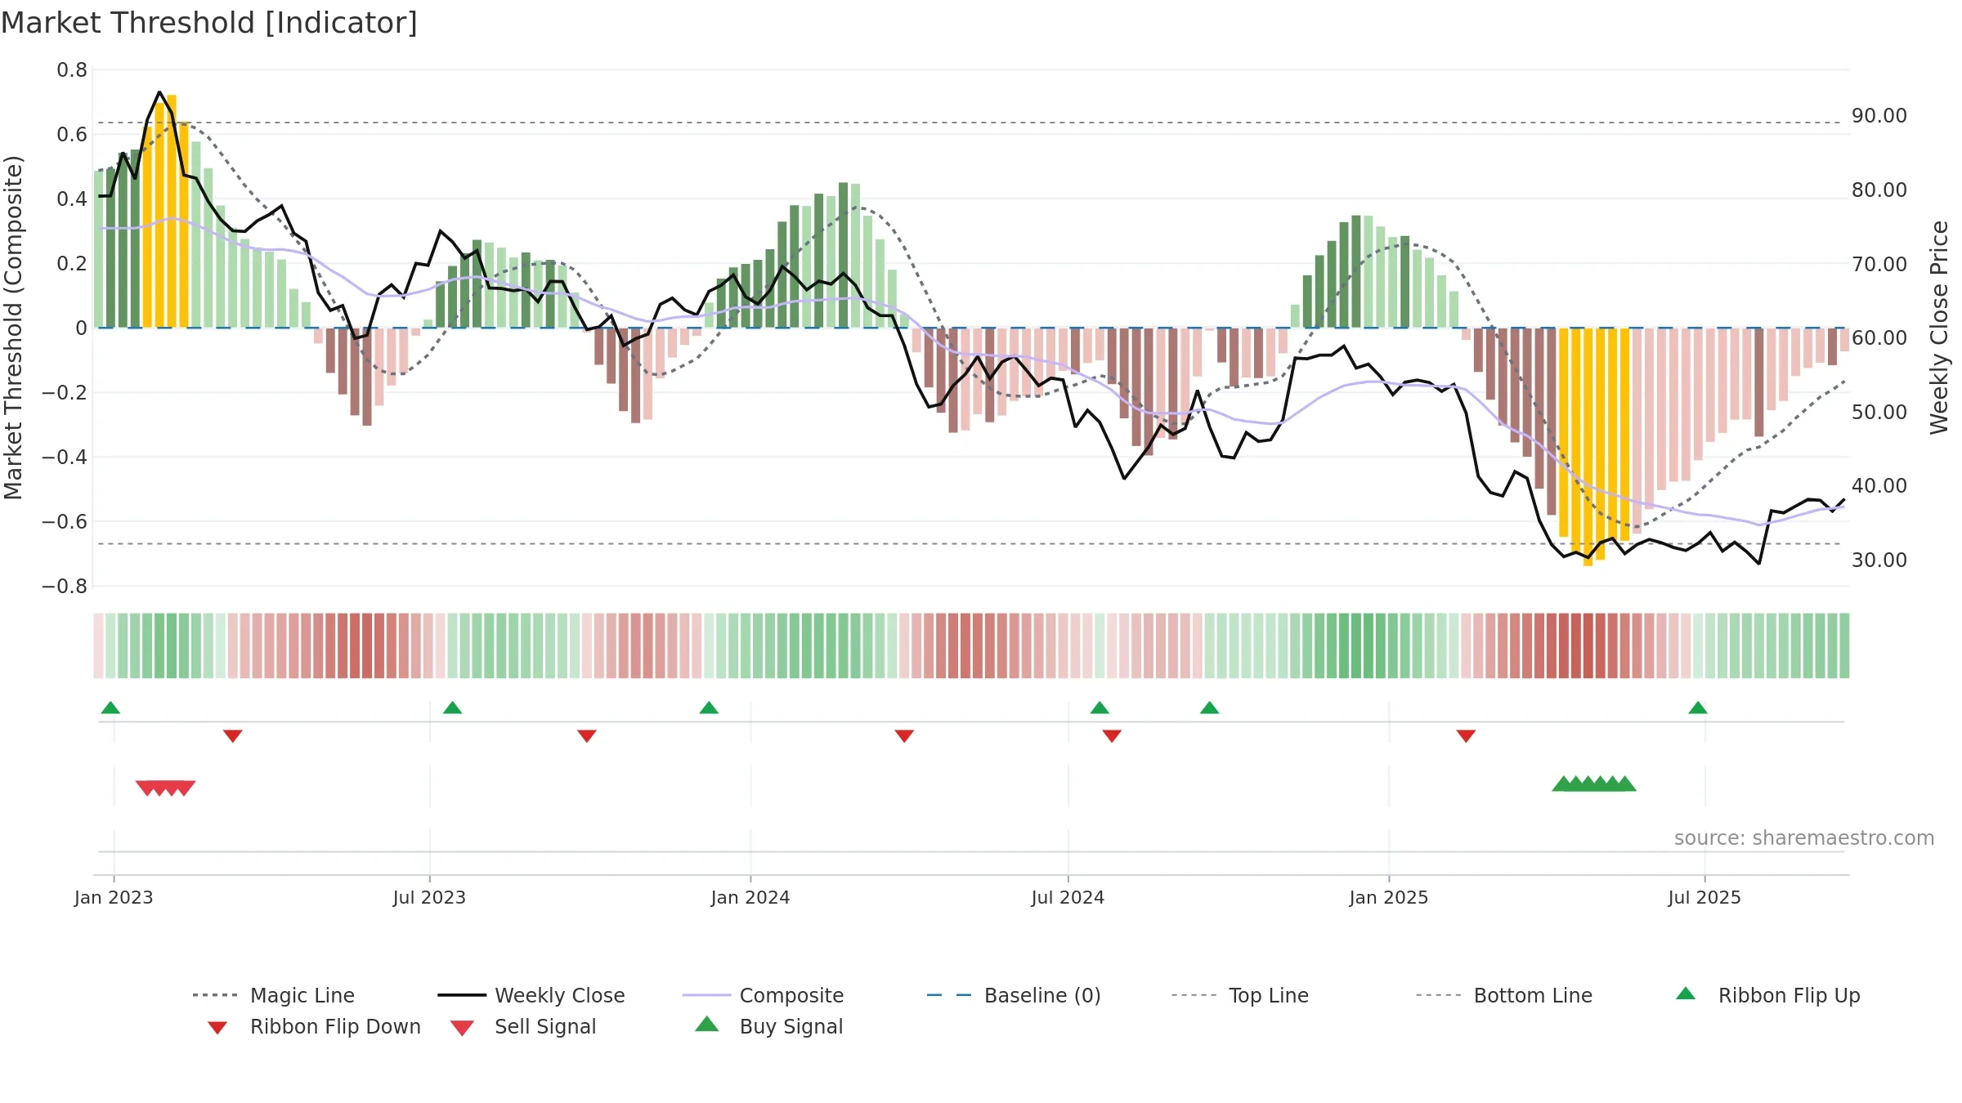Click the 90.00 right axis price label
Screen dimensions: 1962x1103
pos(1879,116)
